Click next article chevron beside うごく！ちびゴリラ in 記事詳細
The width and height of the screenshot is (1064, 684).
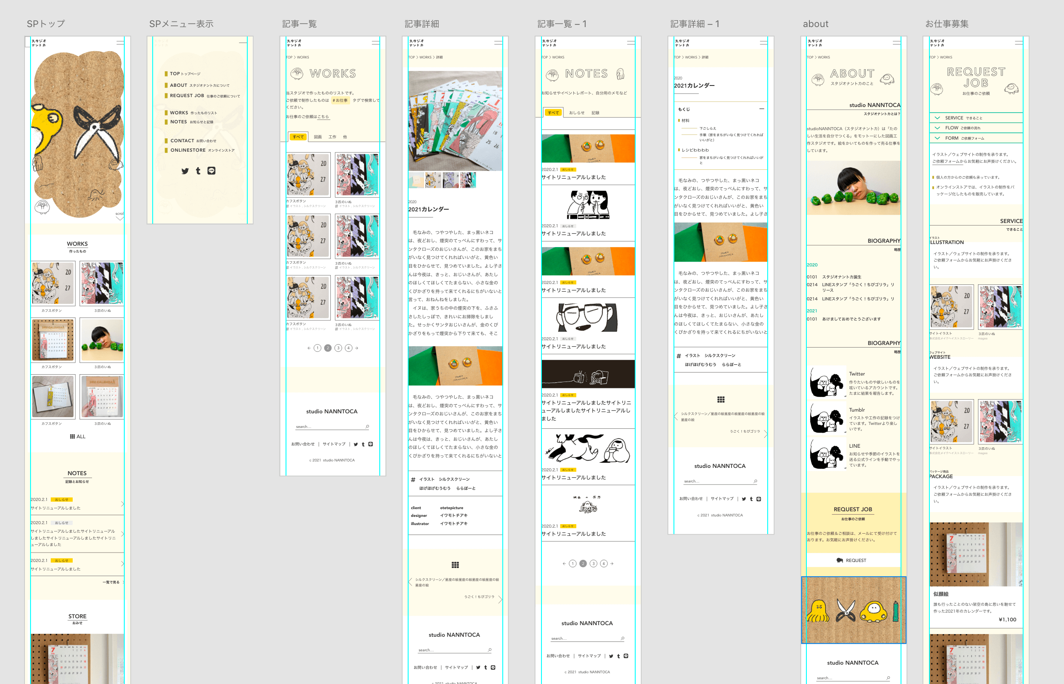pos(500,599)
